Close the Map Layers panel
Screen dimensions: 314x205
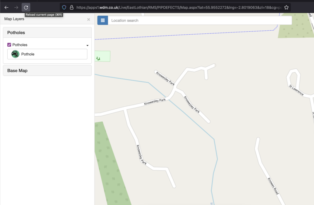tap(89, 19)
